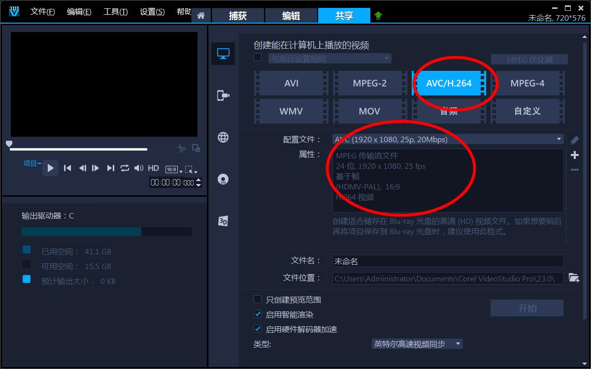Select the Computer output category icon
The height and width of the screenshot is (369, 591).
click(x=223, y=54)
